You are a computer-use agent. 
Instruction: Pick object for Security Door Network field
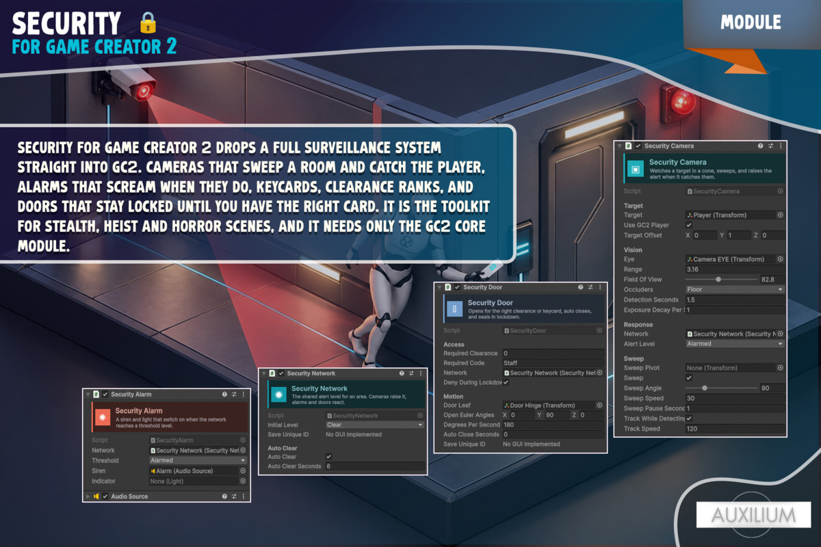(x=599, y=373)
